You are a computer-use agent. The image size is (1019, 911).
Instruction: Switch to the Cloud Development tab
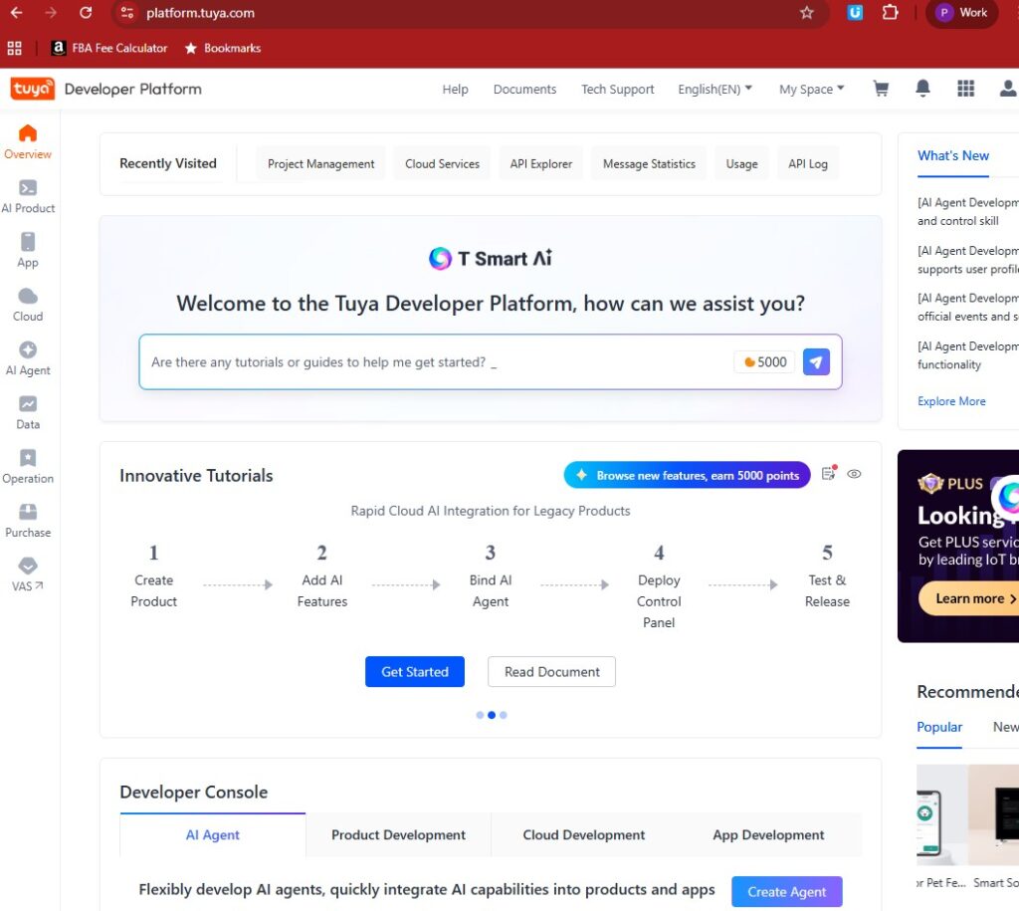[583, 835]
